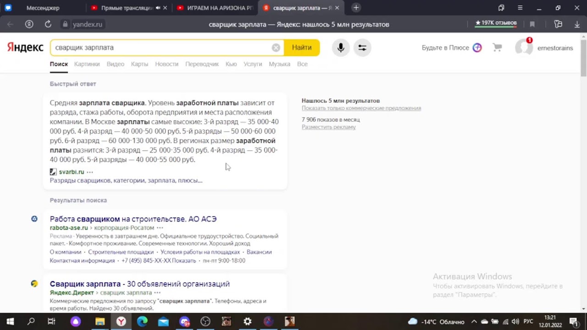Open Сварщик зарплата - 30 объявлений result
587x330 pixels.
point(140,284)
